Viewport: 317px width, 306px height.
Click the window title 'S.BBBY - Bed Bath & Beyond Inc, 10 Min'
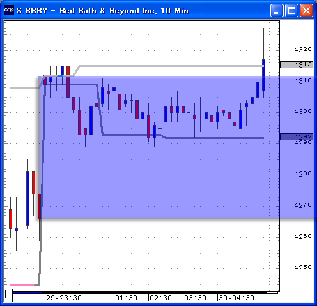tap(102, 11)
